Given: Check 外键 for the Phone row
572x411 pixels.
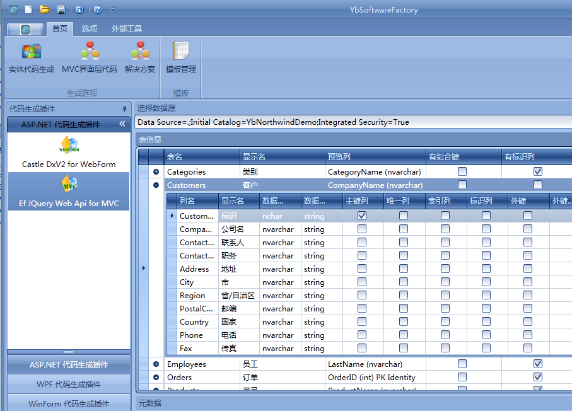Looking at the screenshot, I should click(x=528, y=335).
